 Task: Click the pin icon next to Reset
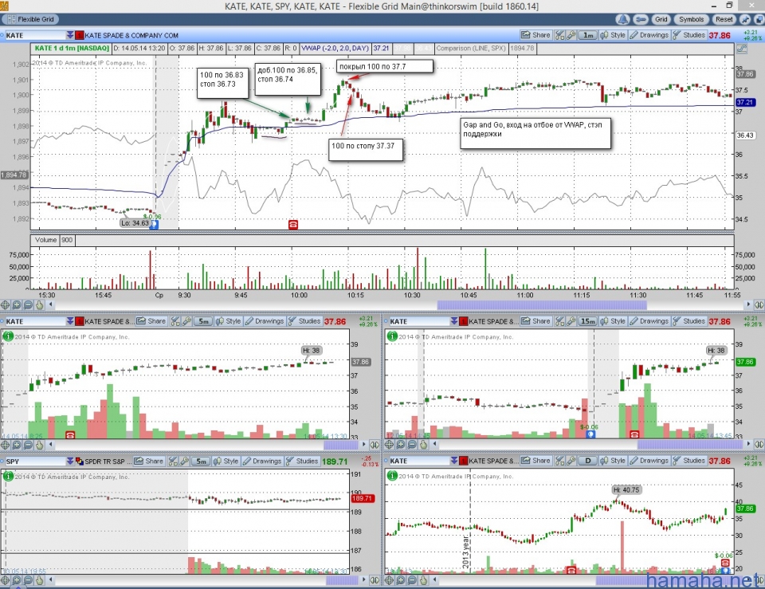[744, 19]
